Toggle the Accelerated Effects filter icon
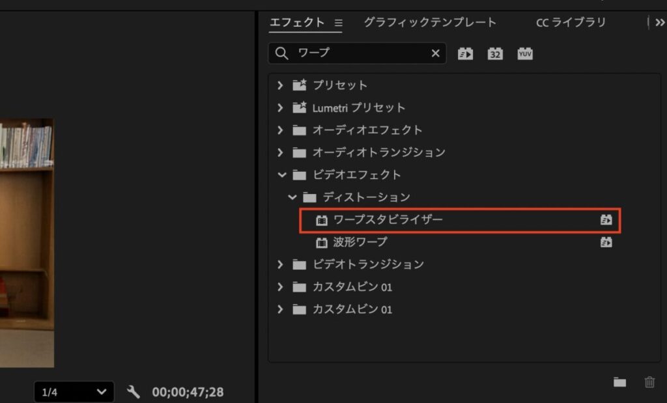 pos(465,54)
